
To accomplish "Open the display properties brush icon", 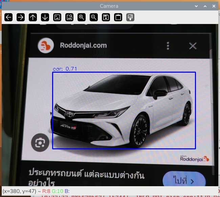I will pyautogui.click(x=130, y=17).
